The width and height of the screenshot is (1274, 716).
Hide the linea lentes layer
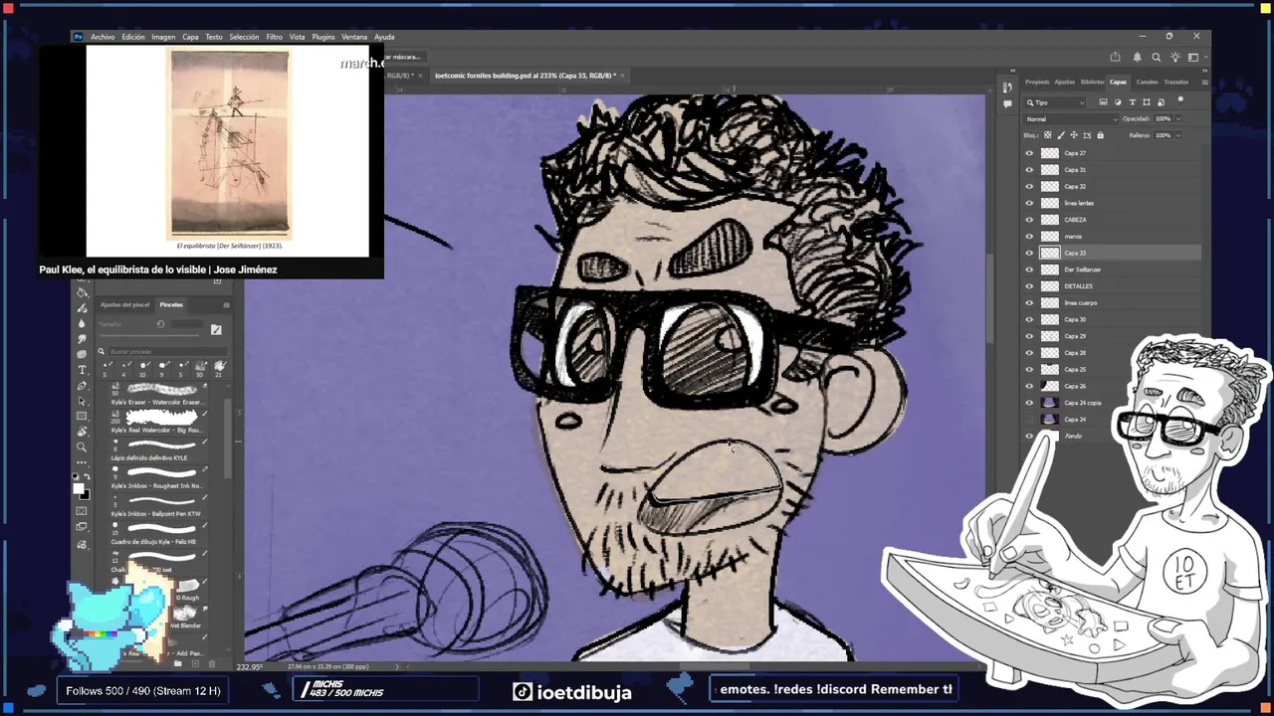click(1029, 203)
